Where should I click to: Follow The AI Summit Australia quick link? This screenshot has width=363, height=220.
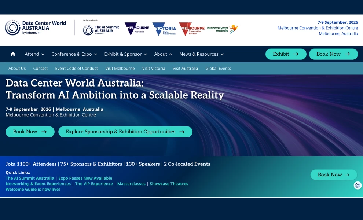30,178
